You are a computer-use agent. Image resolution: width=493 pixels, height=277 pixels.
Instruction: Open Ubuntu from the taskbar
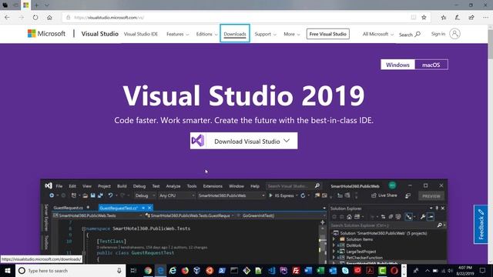210,270
